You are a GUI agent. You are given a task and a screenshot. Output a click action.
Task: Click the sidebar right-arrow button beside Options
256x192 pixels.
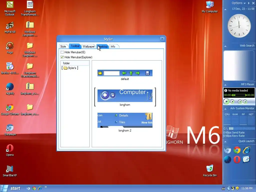click(249, 3)
